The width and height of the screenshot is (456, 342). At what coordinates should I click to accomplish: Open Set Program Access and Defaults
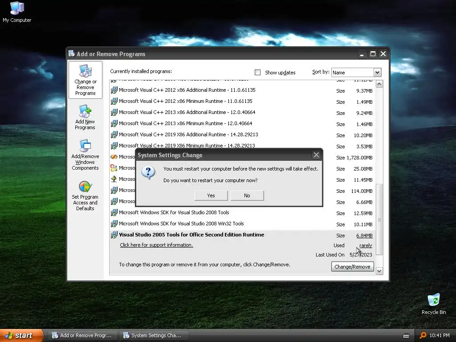[85, 196]
